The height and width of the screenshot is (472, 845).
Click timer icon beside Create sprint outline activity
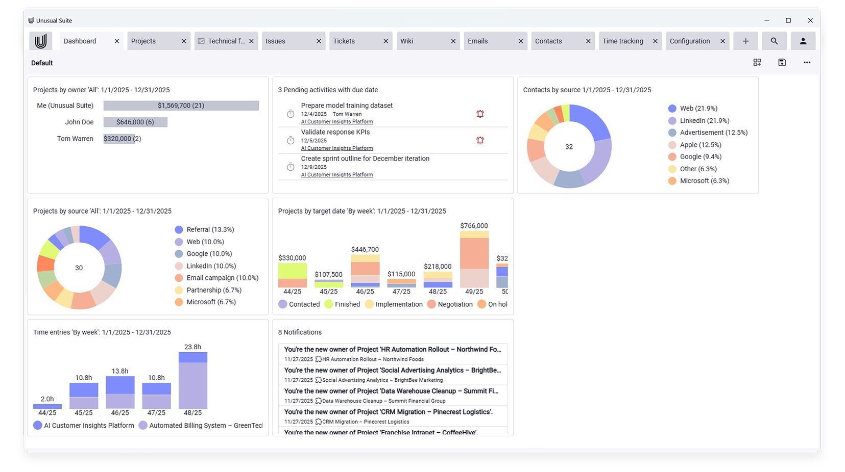pyautogui.click(x=291, y=167)
